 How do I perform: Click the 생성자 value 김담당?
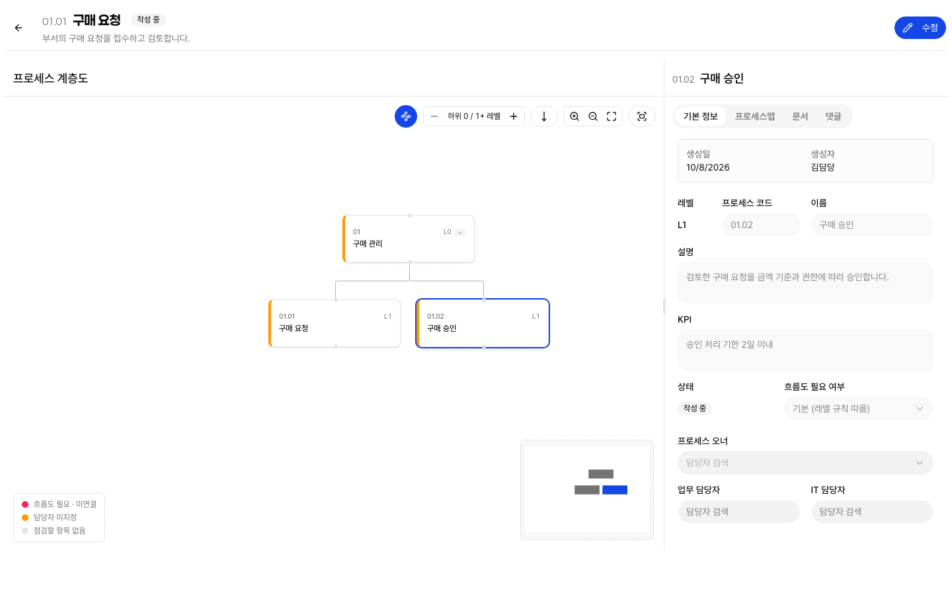pos(823,168)
